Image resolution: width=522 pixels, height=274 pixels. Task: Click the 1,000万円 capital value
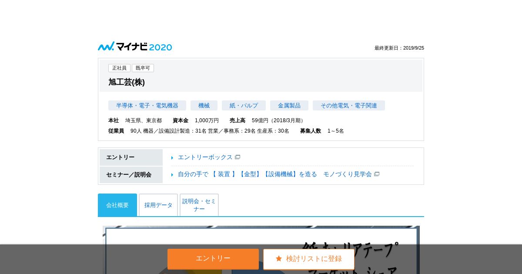point(207,120)
